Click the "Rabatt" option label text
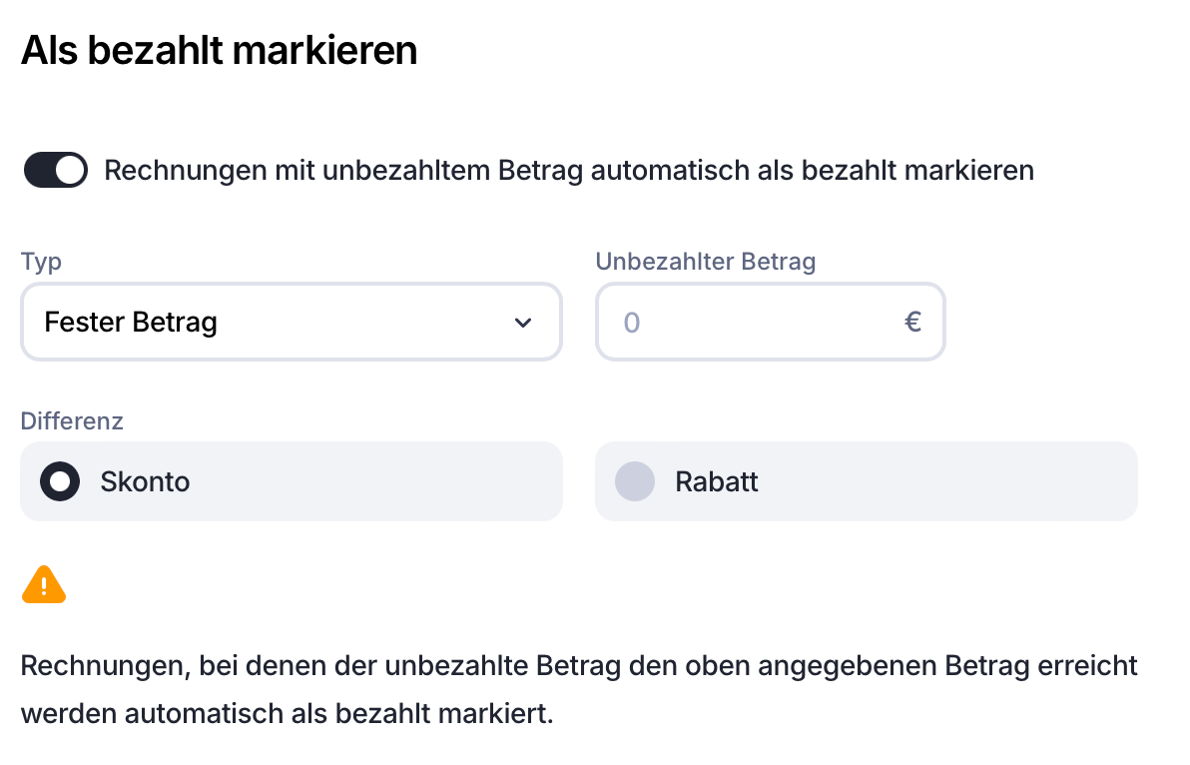Image resolution: width=1190 pixels, height=765 pixels. point(717,481)
